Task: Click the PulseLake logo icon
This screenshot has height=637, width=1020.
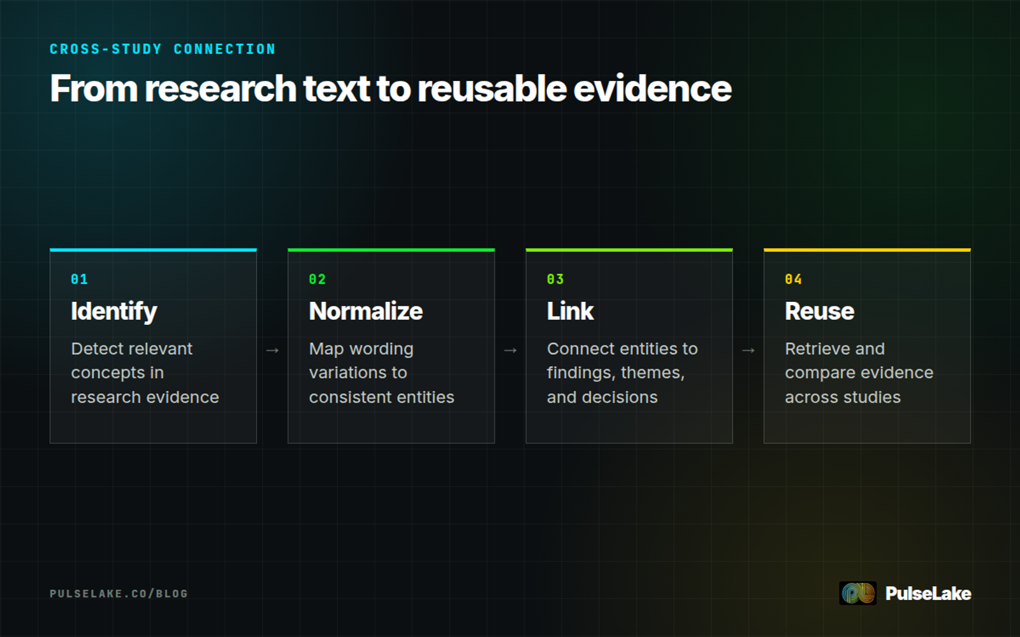Action: 857,593
